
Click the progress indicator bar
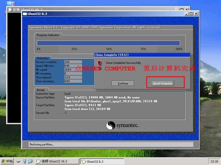click(x=109, y=43)
